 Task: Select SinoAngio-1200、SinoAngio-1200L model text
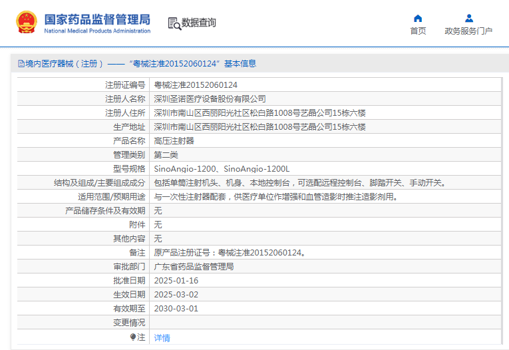point(222,169)
